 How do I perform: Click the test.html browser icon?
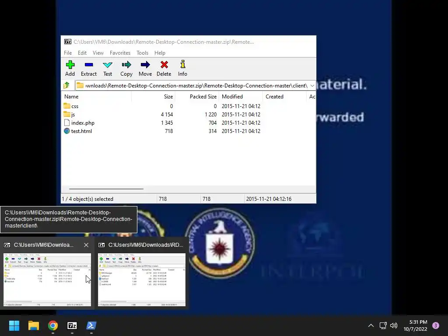click(x=67, y=131)
